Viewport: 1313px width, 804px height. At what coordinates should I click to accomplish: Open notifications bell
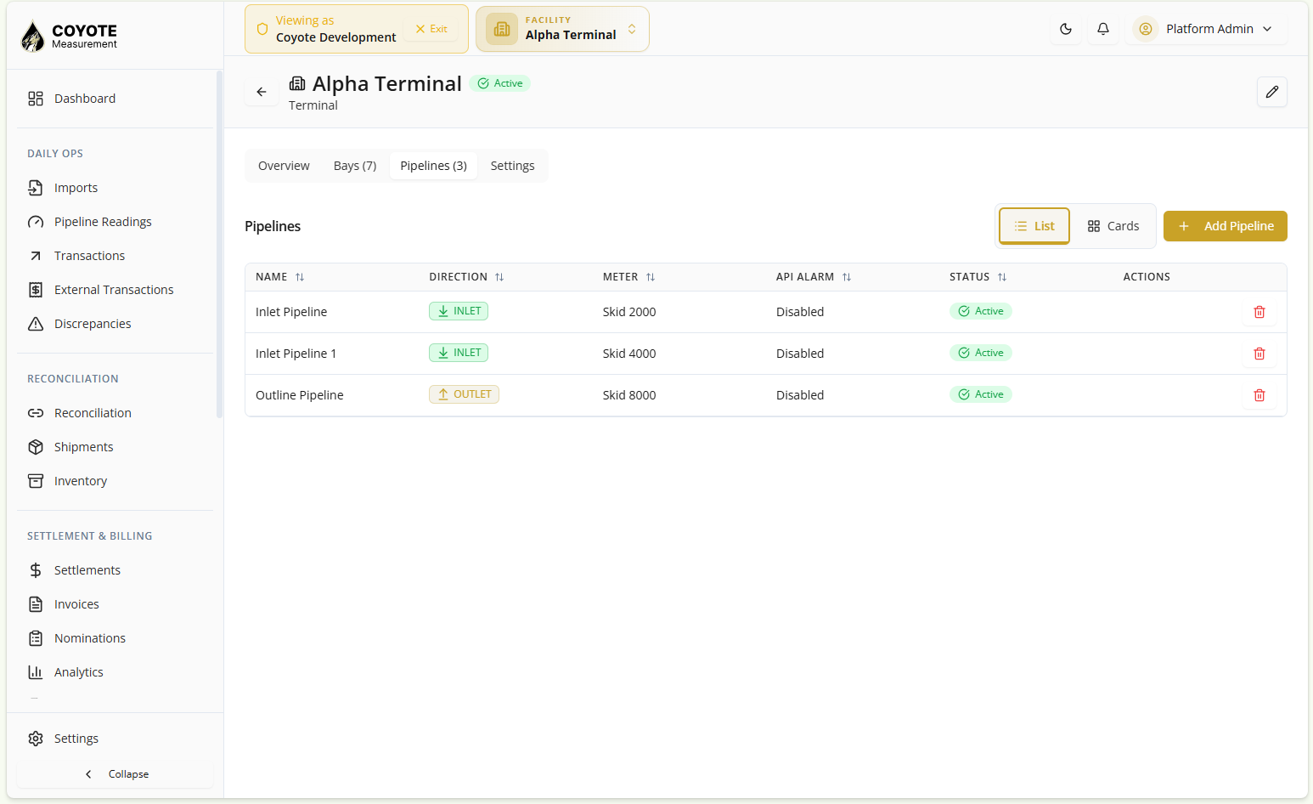[1103, 29]
